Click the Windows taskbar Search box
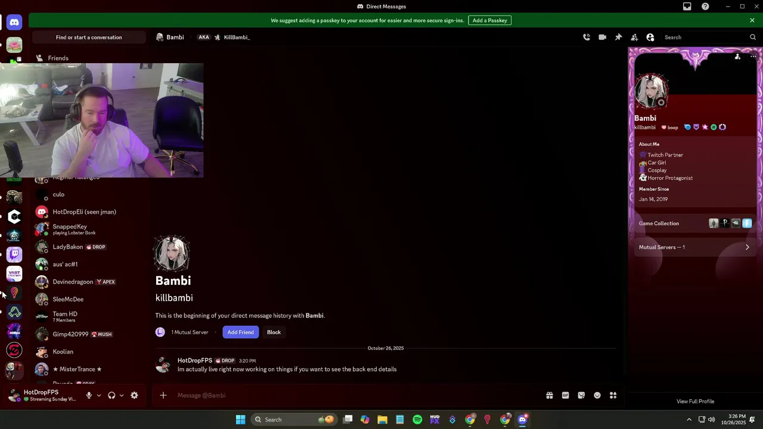 293,419
